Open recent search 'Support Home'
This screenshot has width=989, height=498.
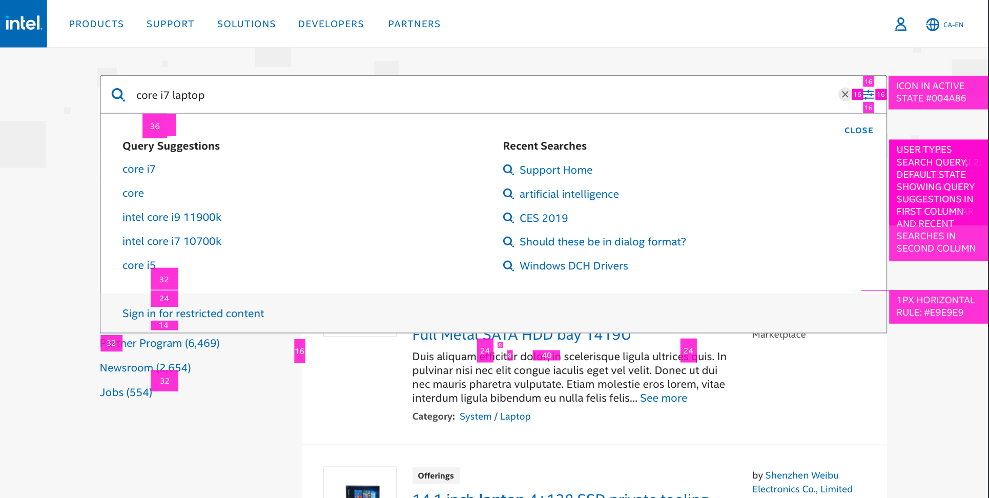(556, 170)
